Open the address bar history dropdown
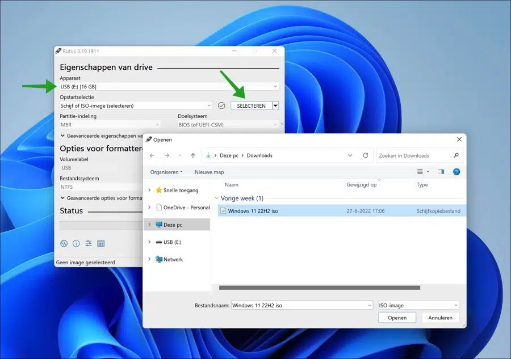The height and width of the screenshot is (359, 511). coord(350,155)
